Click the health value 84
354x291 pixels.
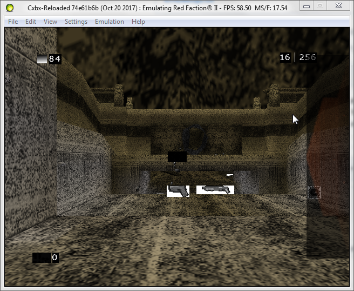pos(55,59)
